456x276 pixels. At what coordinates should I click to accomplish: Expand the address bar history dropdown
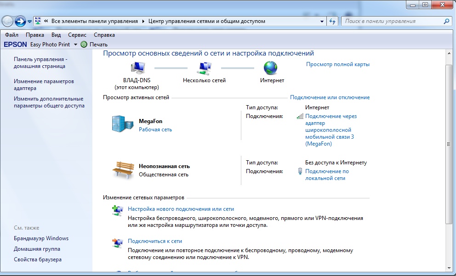[x=322, y=21]
